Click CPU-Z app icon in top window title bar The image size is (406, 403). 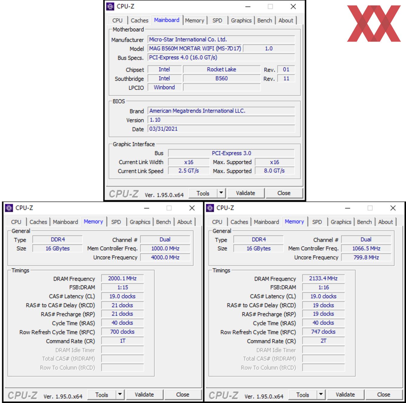(110, 6)
